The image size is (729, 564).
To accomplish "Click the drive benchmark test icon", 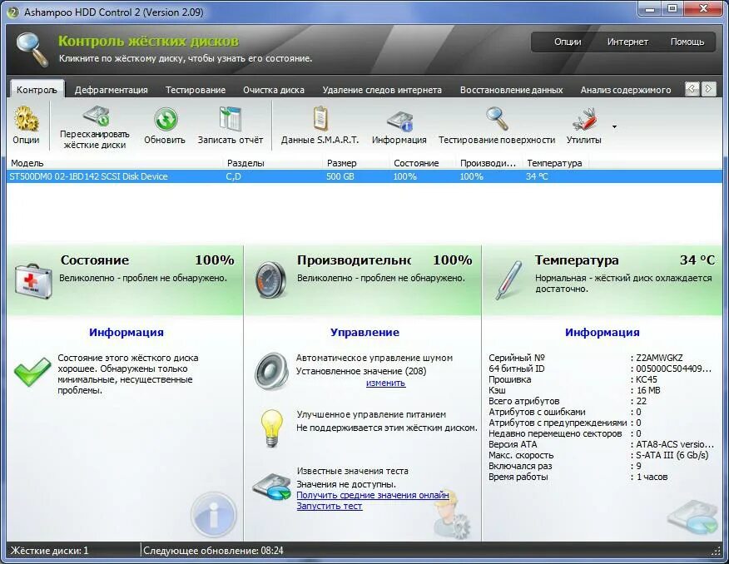I will click(271, 487).
